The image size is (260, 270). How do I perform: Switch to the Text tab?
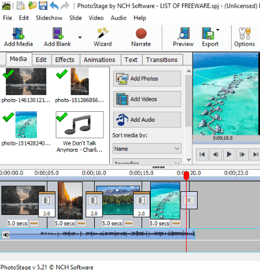tap(131, 60)
